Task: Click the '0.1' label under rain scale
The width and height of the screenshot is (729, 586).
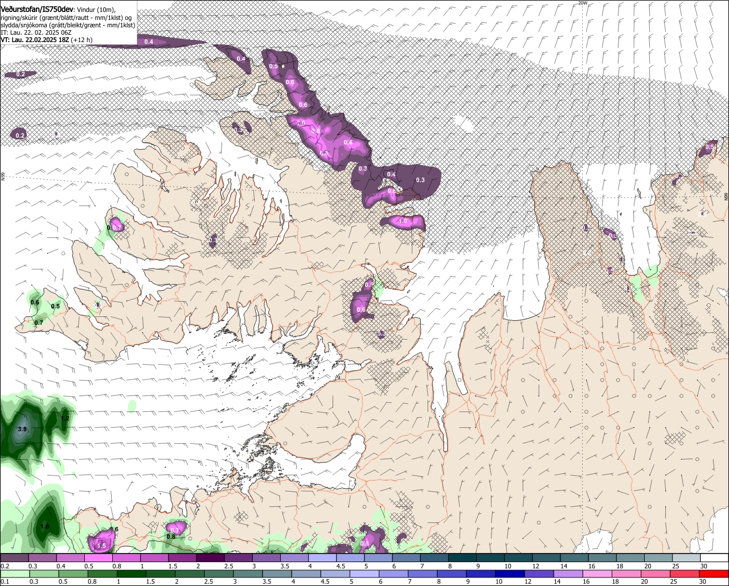Action: [x=5, y=582]
